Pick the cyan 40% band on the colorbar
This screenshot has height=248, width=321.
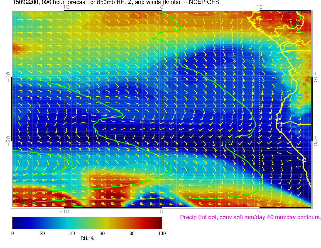point(72,222)
